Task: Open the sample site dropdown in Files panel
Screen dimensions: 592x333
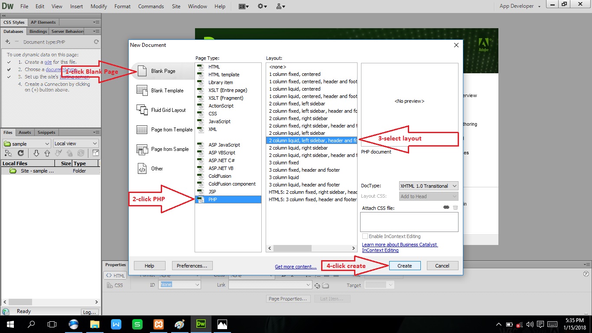Action: pyautogui.click(x=27, y=144)
